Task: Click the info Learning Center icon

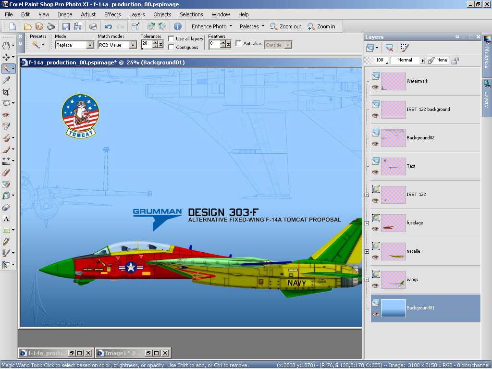Action: coord(178,26)
